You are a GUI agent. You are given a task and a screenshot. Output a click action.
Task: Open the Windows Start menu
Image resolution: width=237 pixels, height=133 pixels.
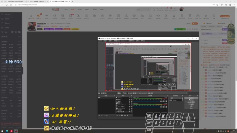[x=2, y=131]
